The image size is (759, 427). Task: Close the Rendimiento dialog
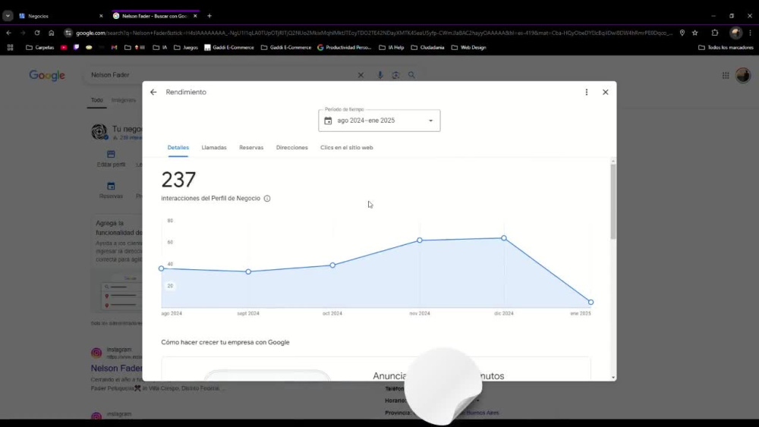click(x=605, y=92)
